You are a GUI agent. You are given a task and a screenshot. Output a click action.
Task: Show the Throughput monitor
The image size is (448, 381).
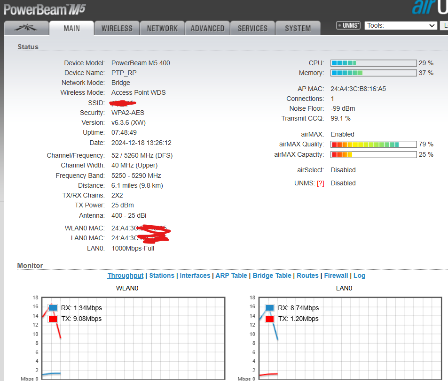pyautogui.click(x=126, y=275)
